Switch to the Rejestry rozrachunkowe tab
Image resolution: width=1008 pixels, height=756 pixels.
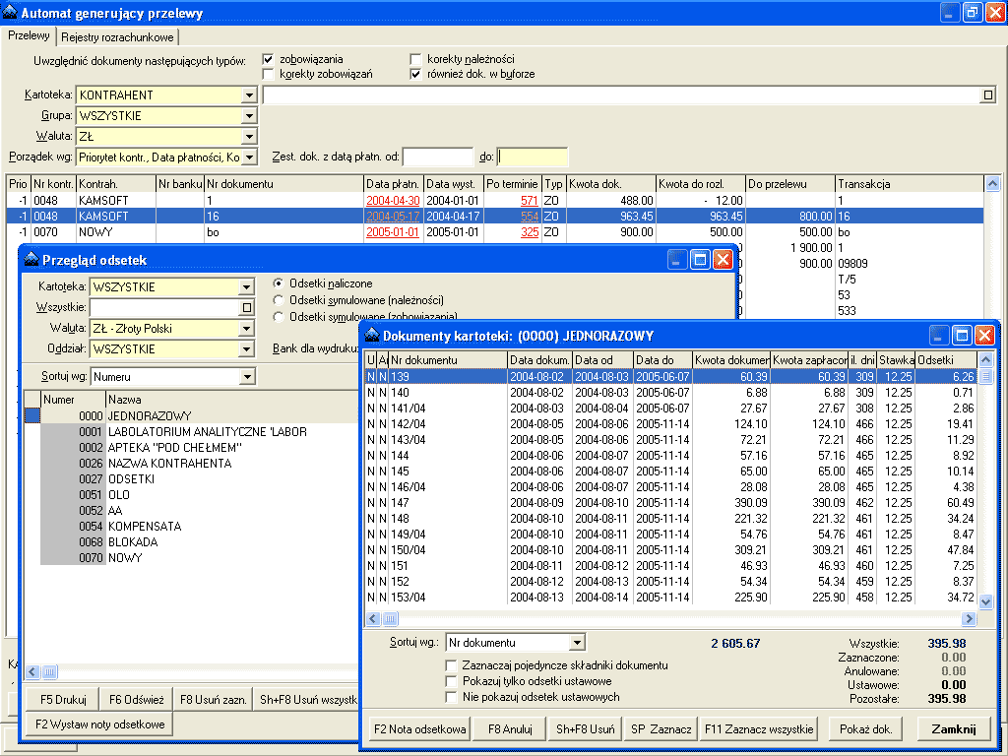(117, 37)
